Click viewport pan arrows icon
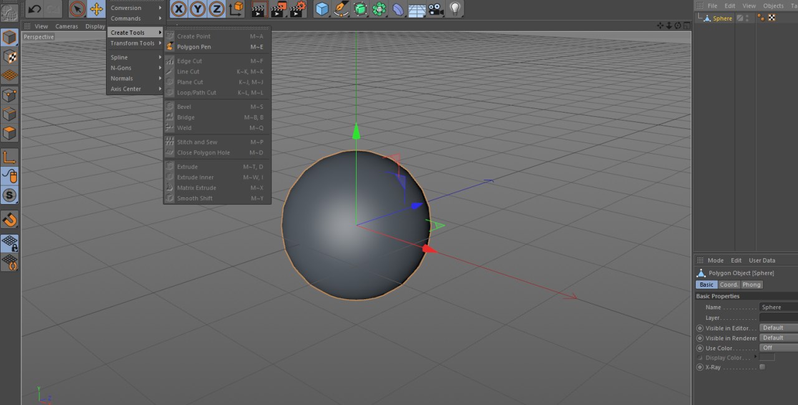This screenshot has width=798, height=405. [x=661, y=26]
